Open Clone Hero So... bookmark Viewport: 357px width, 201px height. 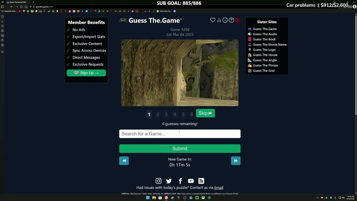coord(164,11)
